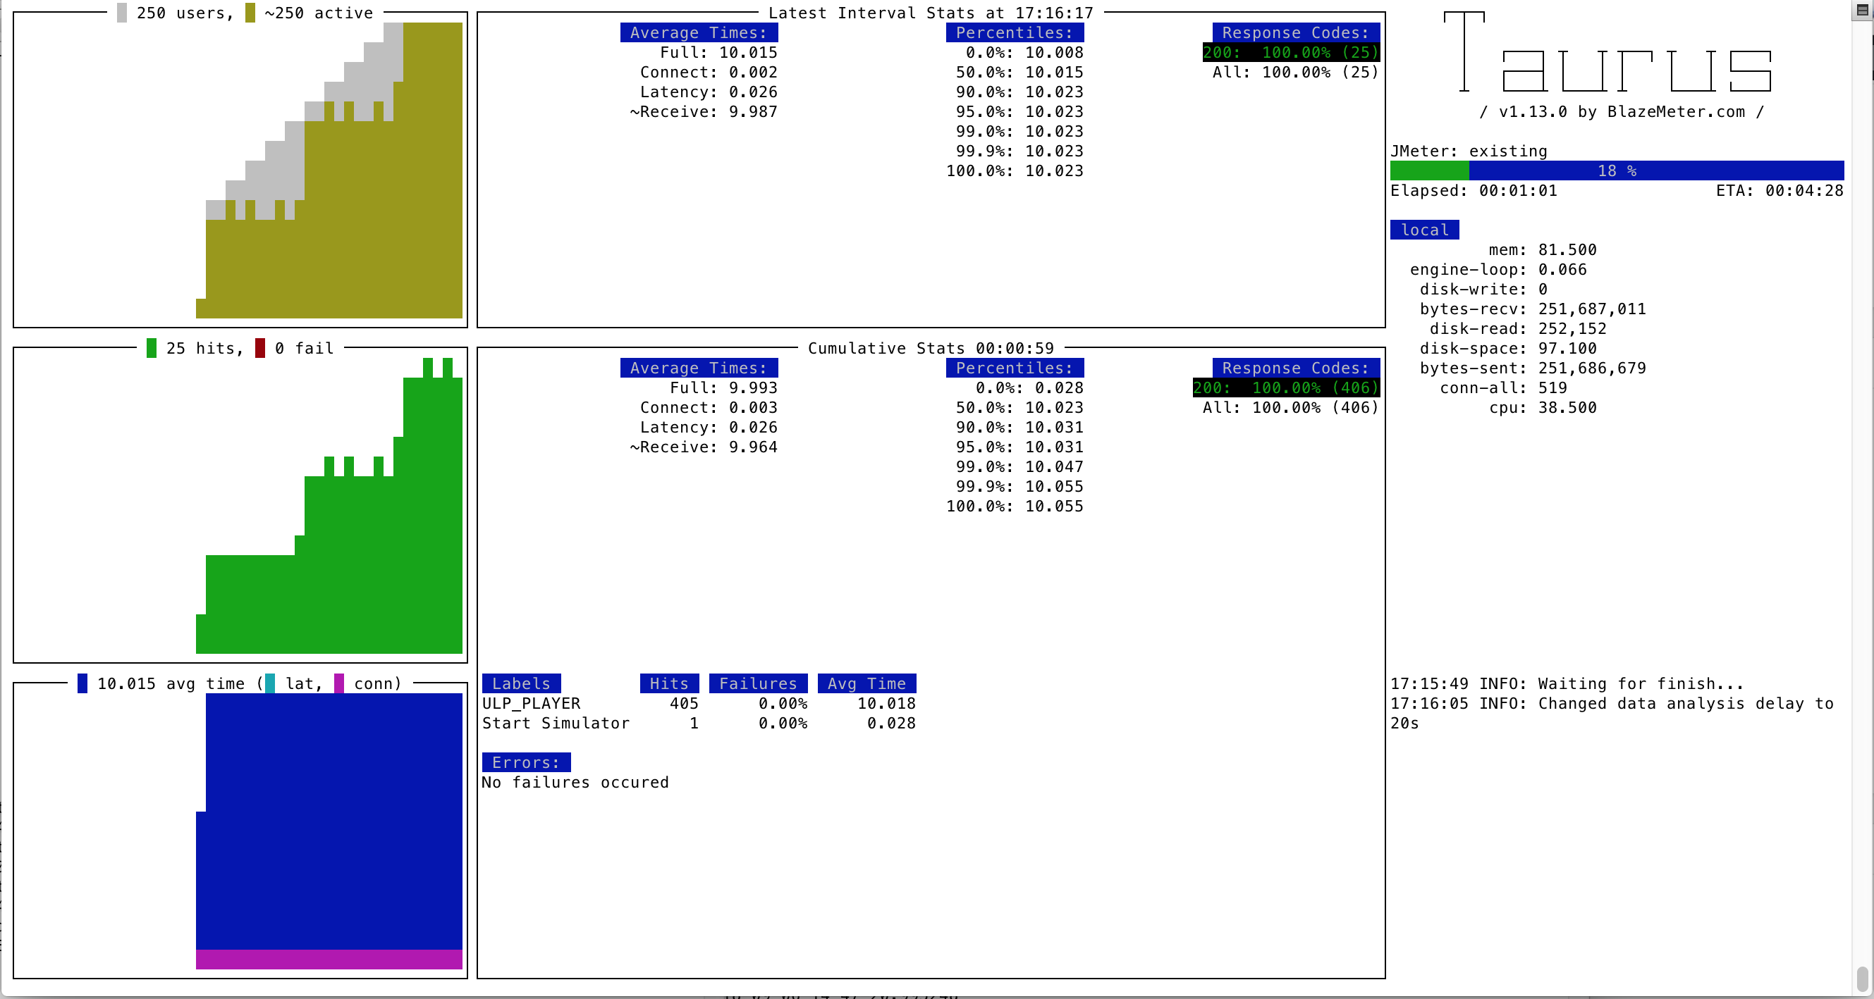Click Average Times header in Latest Interval Stats
Viewport: 1874px width, 999px height.
pyautogui.click(x=699, y=32)
